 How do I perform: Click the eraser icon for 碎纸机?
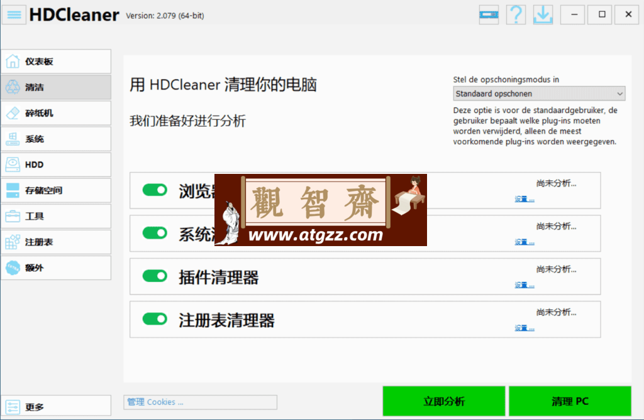(x=13, y=113)
